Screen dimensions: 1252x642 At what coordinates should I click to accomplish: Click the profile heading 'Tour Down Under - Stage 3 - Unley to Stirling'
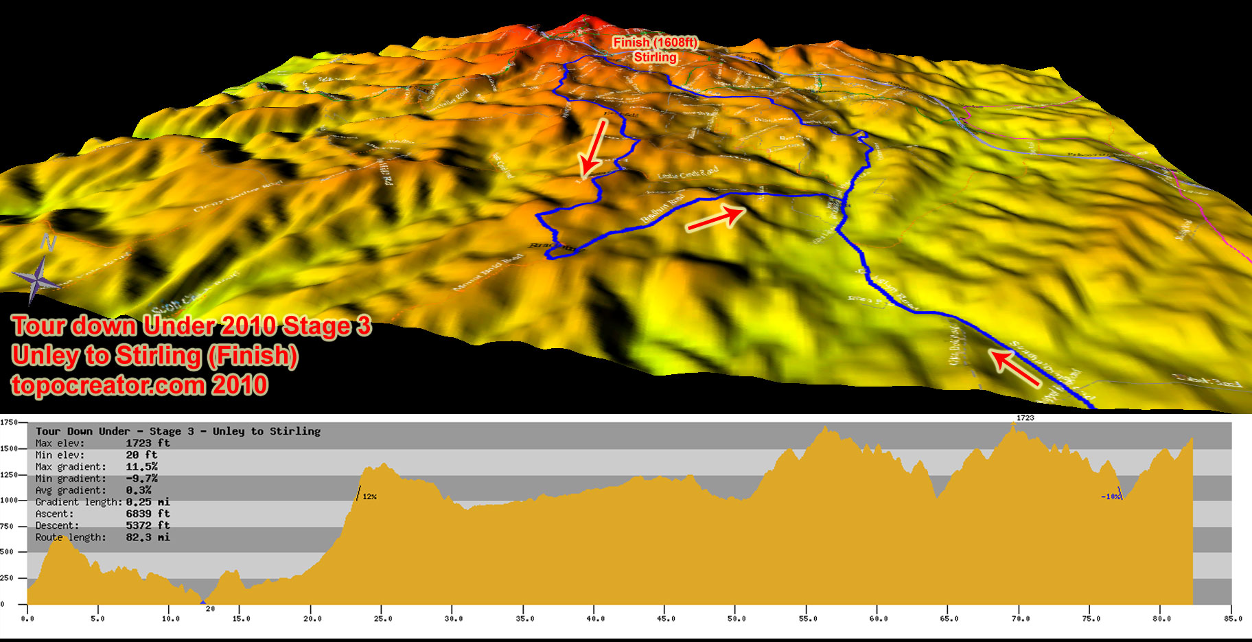[178, 431]
